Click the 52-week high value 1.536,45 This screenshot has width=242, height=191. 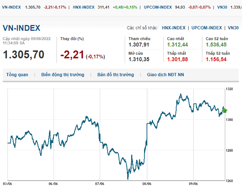click(216, 45)
